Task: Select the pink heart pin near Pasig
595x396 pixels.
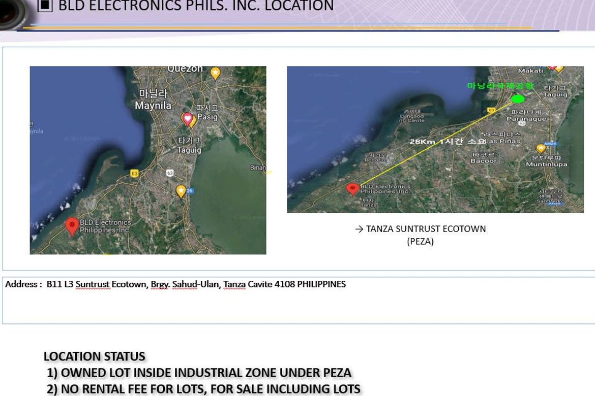Action: coord(187,119)
